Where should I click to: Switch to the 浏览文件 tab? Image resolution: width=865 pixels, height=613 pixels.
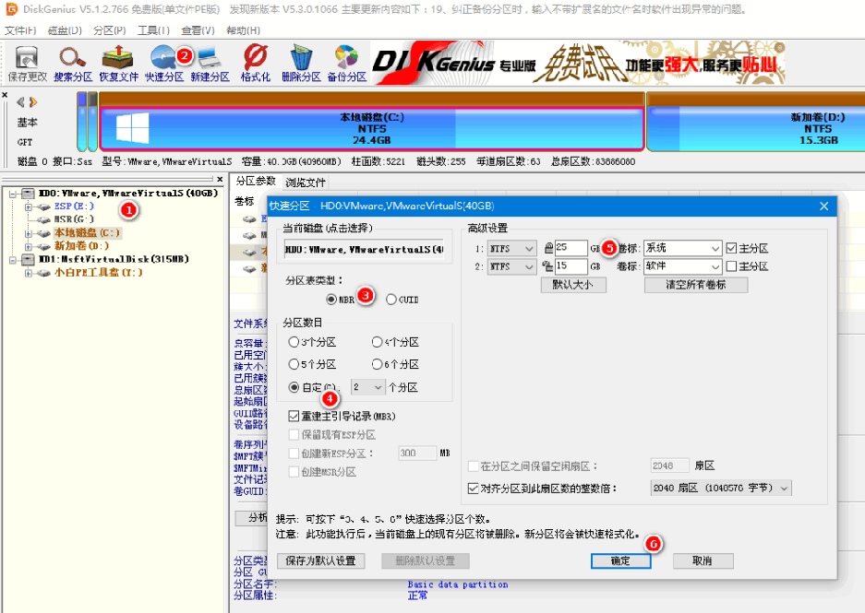coord(306,183)
